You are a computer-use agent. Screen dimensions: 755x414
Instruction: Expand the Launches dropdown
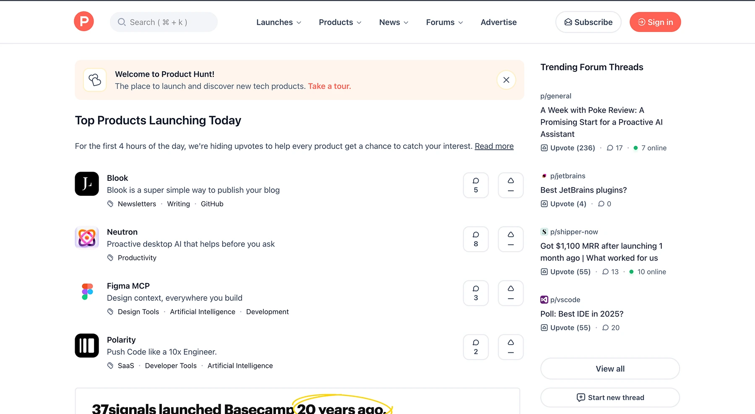pyautogui.click(x=279, y=22)
